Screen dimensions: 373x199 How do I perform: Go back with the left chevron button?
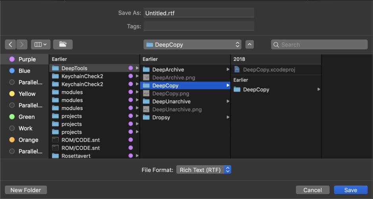tap(10, 44)
